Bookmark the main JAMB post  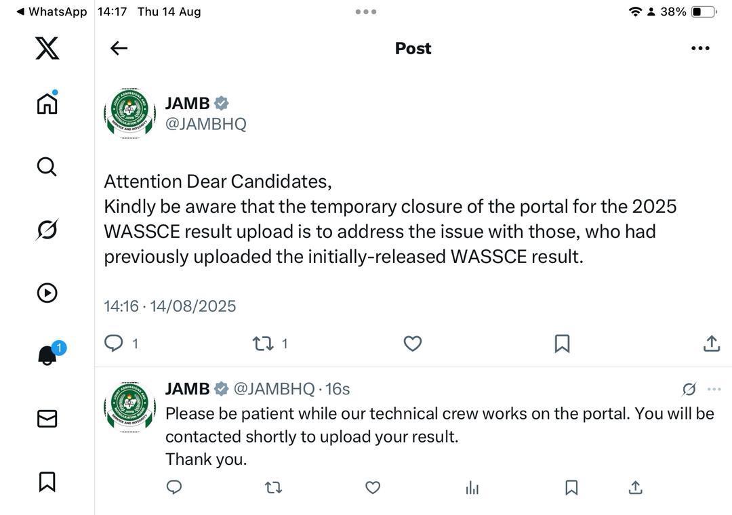point(562,344)
